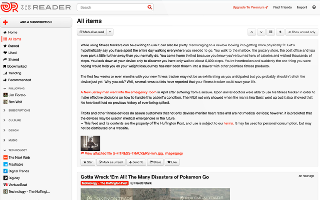Viewport: 320px width, 200px height.
Task: Open the New Jersey man article link
Action: (x=118, y=92)
